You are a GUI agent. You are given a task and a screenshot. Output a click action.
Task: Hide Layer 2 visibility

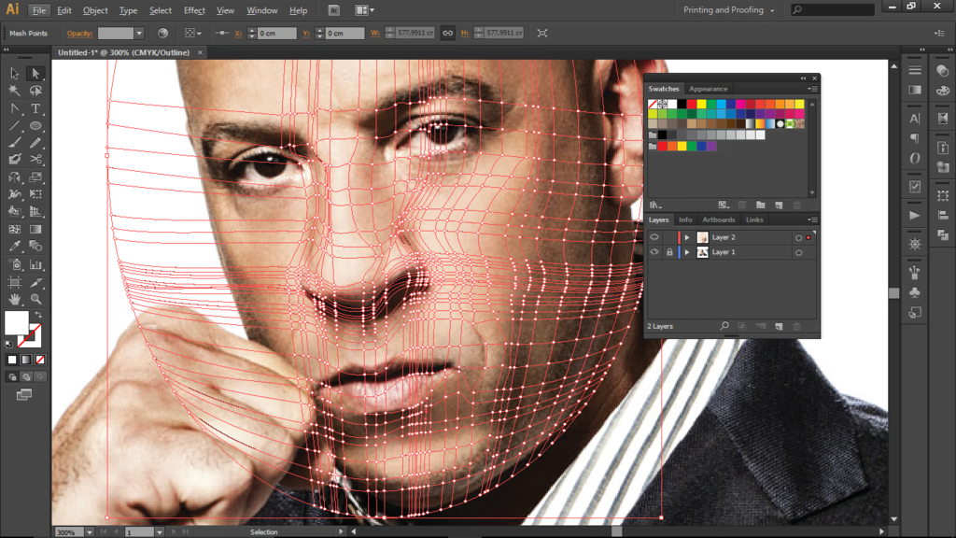click(654, 236)
